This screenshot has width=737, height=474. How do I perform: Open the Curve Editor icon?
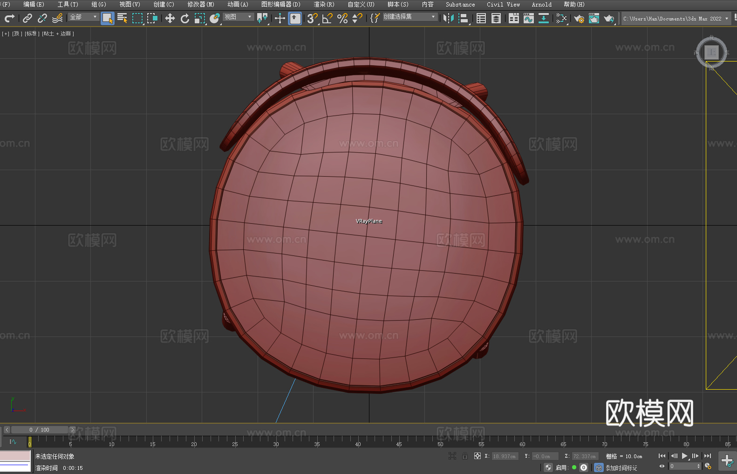click(x=529, y=18)
